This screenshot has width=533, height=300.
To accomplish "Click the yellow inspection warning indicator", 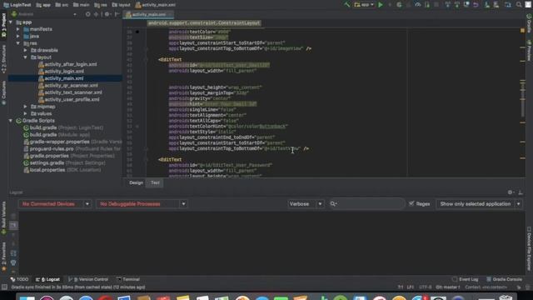I will (x=522, y=31).
